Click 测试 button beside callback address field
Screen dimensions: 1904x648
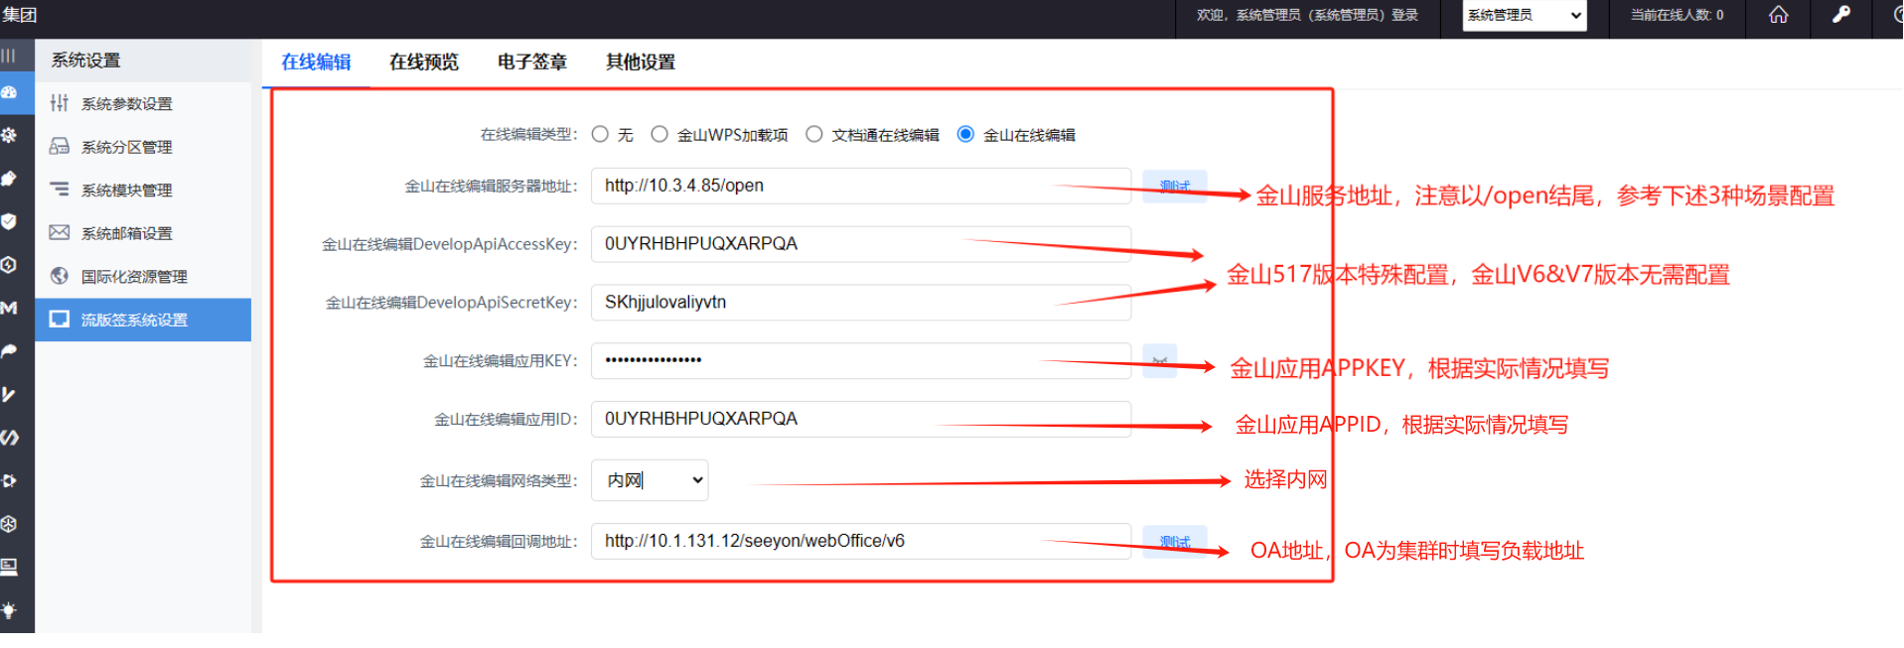(1174, 541)
